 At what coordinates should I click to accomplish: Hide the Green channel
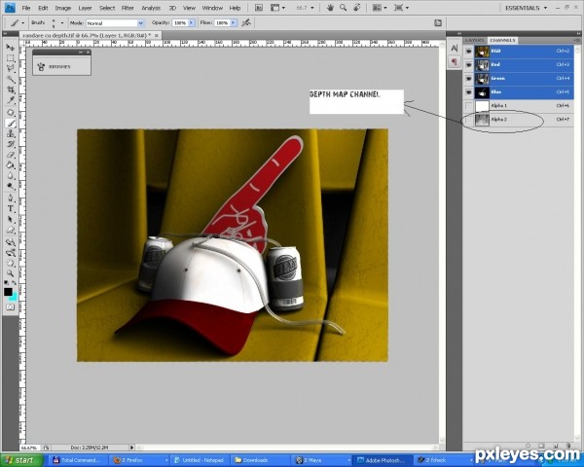click(x=468, y=79)
